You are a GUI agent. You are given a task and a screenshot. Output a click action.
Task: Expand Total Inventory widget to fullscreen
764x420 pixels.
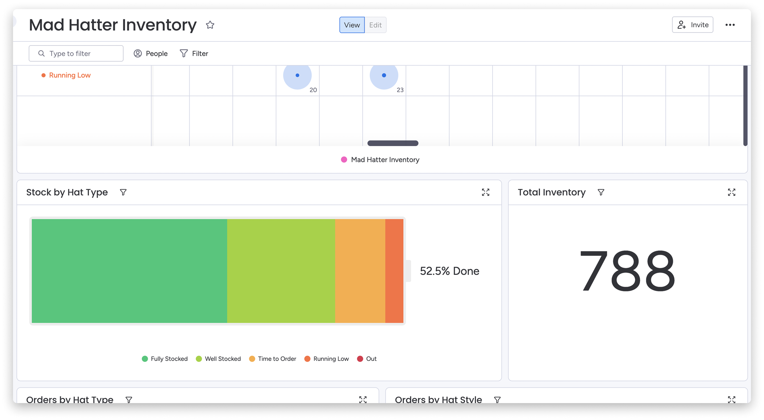(x=731, y=192)
